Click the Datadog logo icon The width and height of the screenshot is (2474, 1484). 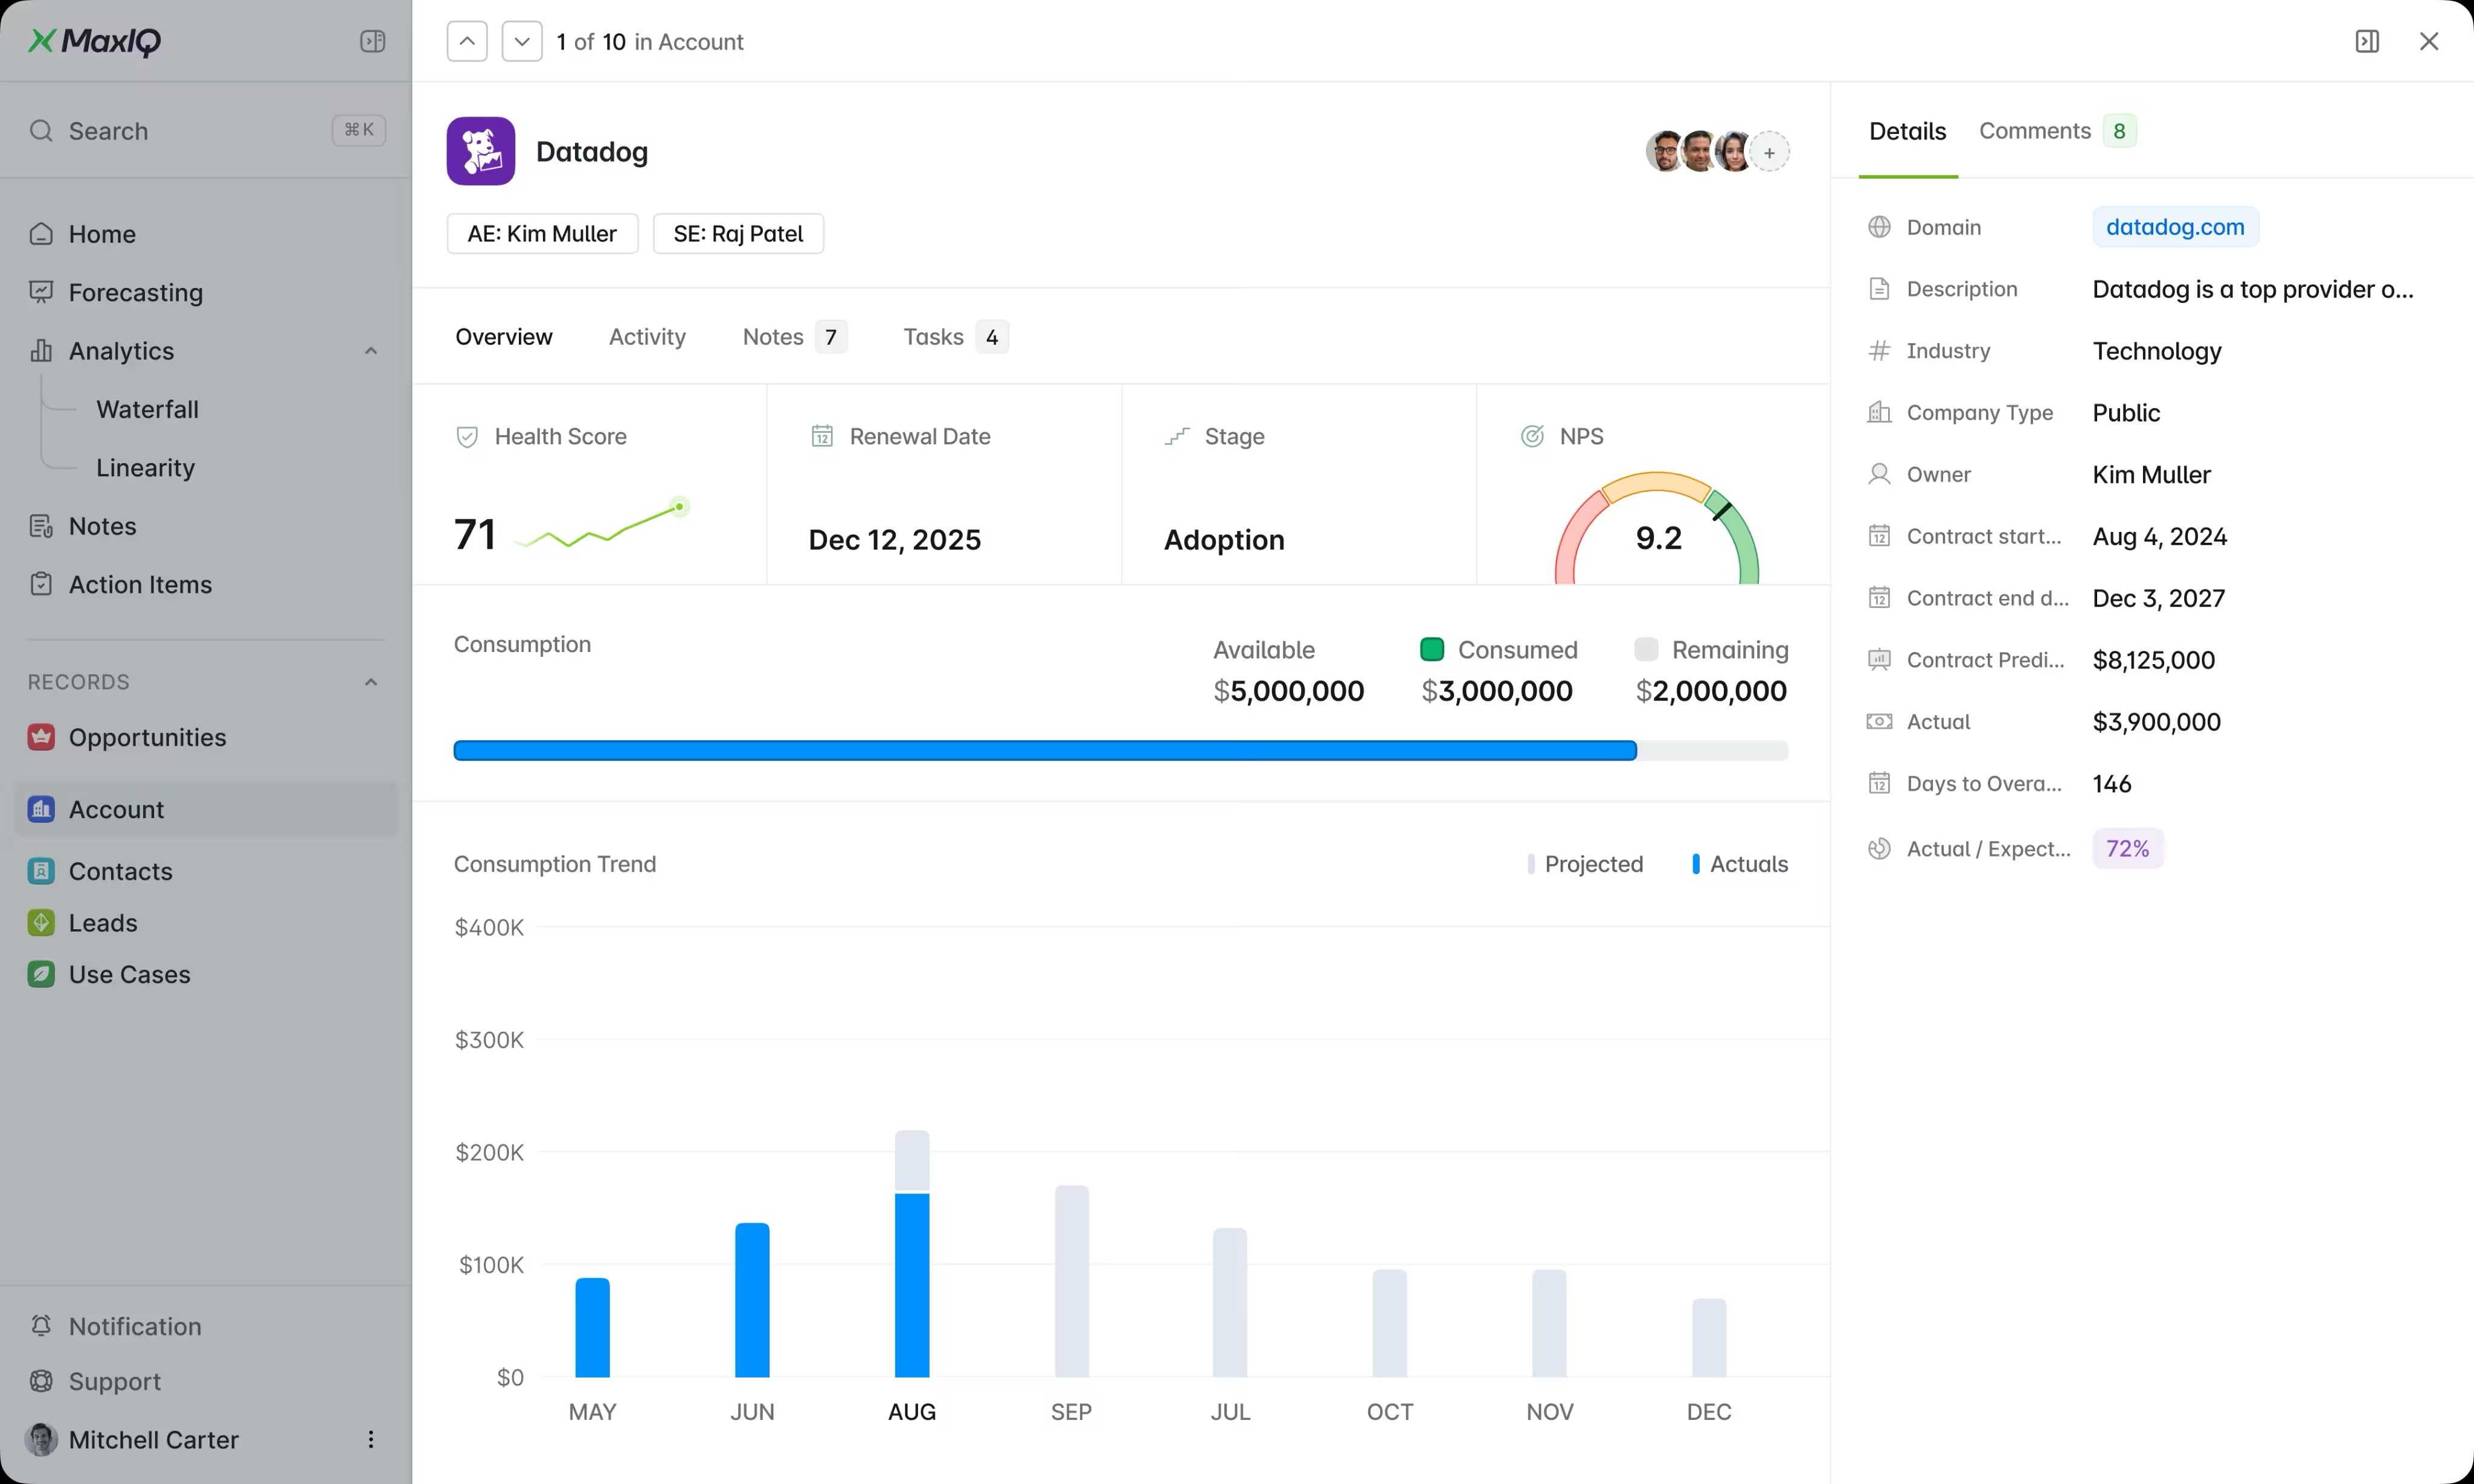481,151
